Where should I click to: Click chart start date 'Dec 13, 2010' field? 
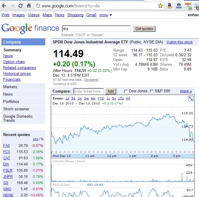[x=63, y=104]
